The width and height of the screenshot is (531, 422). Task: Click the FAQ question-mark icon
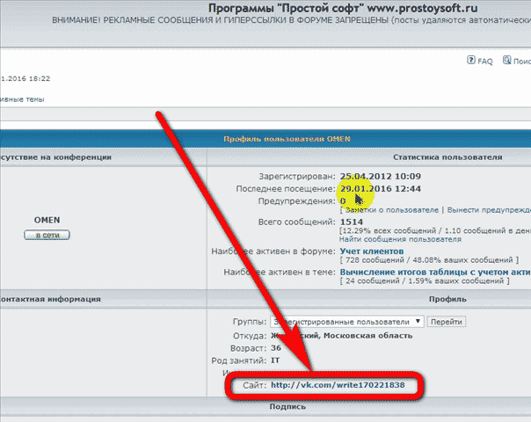470,62
